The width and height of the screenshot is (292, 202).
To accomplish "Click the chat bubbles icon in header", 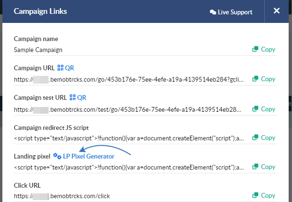I will point(213,12).
